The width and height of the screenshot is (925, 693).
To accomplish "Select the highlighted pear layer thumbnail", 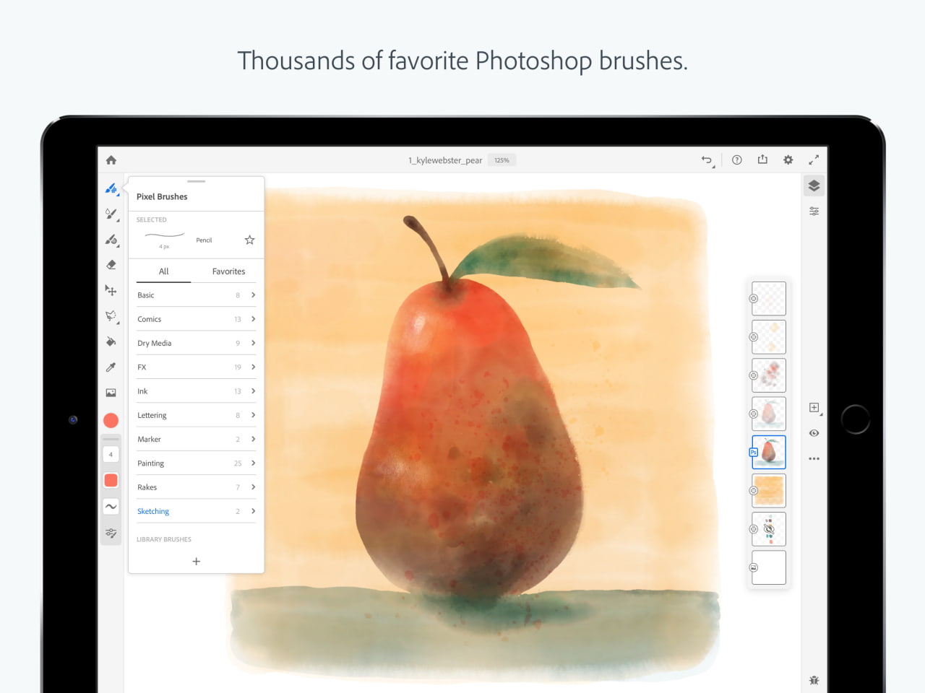I will (768, 452).
